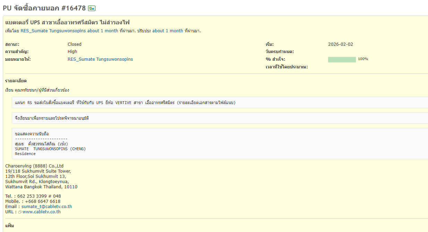
Task: Click the external link icon beside www.cabletv.co.th
Action: click(20, 212)
